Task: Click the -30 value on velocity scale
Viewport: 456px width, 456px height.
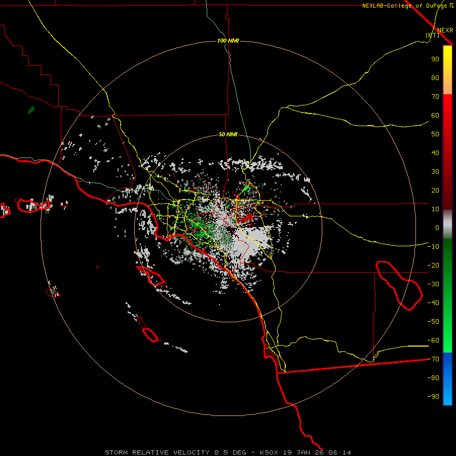Action: coord(433,284)
